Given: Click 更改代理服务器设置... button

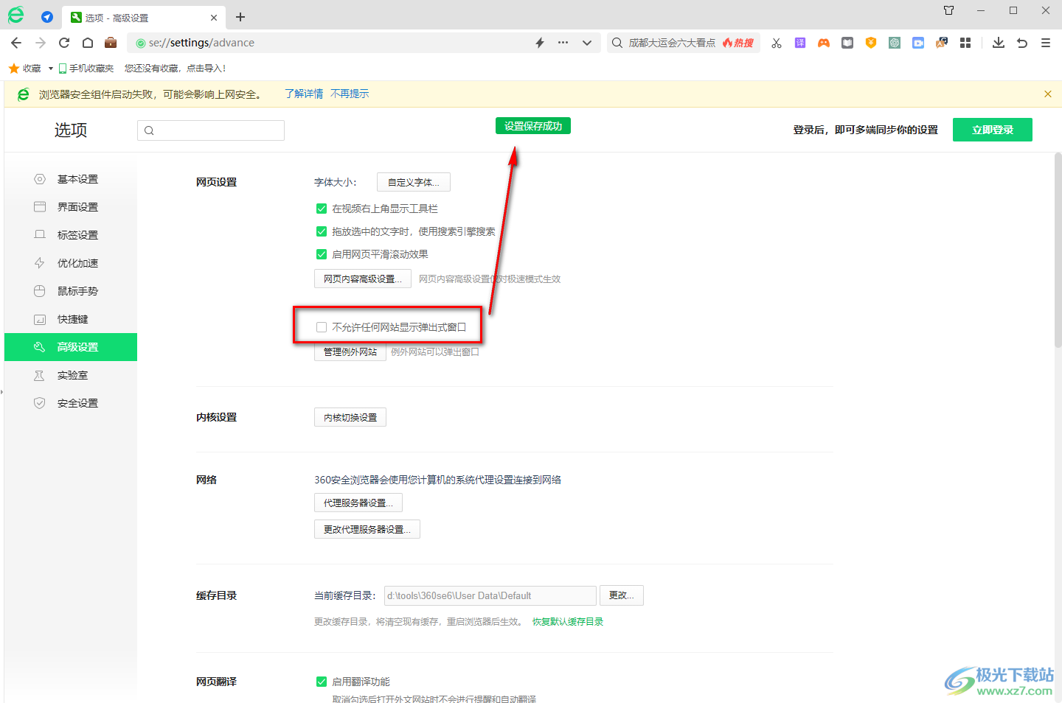Looking at the screenshot, I should 367,529.
